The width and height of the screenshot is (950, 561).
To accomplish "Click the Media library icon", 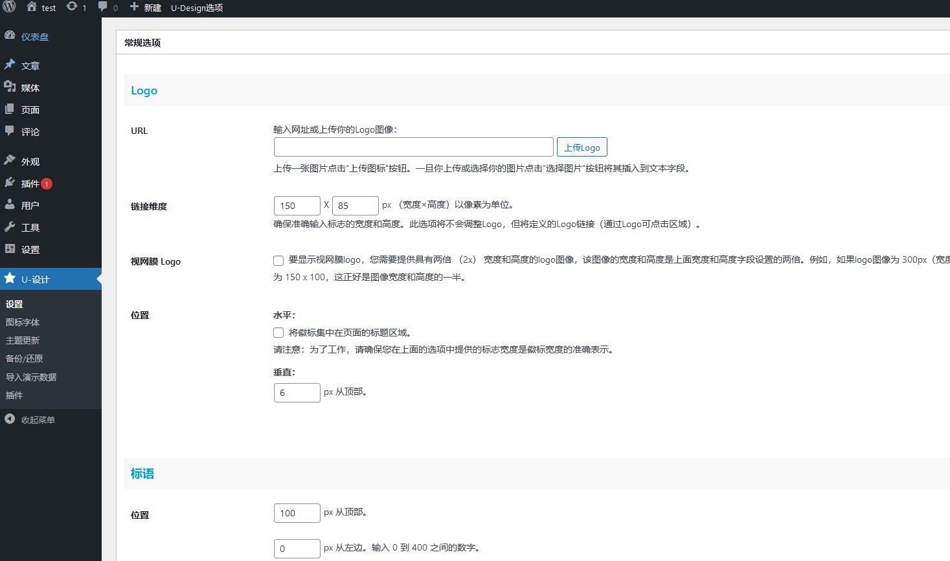I will click(10, 87).
